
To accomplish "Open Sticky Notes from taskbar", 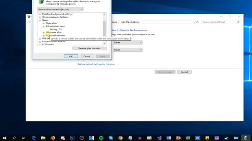I will click(207, 138).
